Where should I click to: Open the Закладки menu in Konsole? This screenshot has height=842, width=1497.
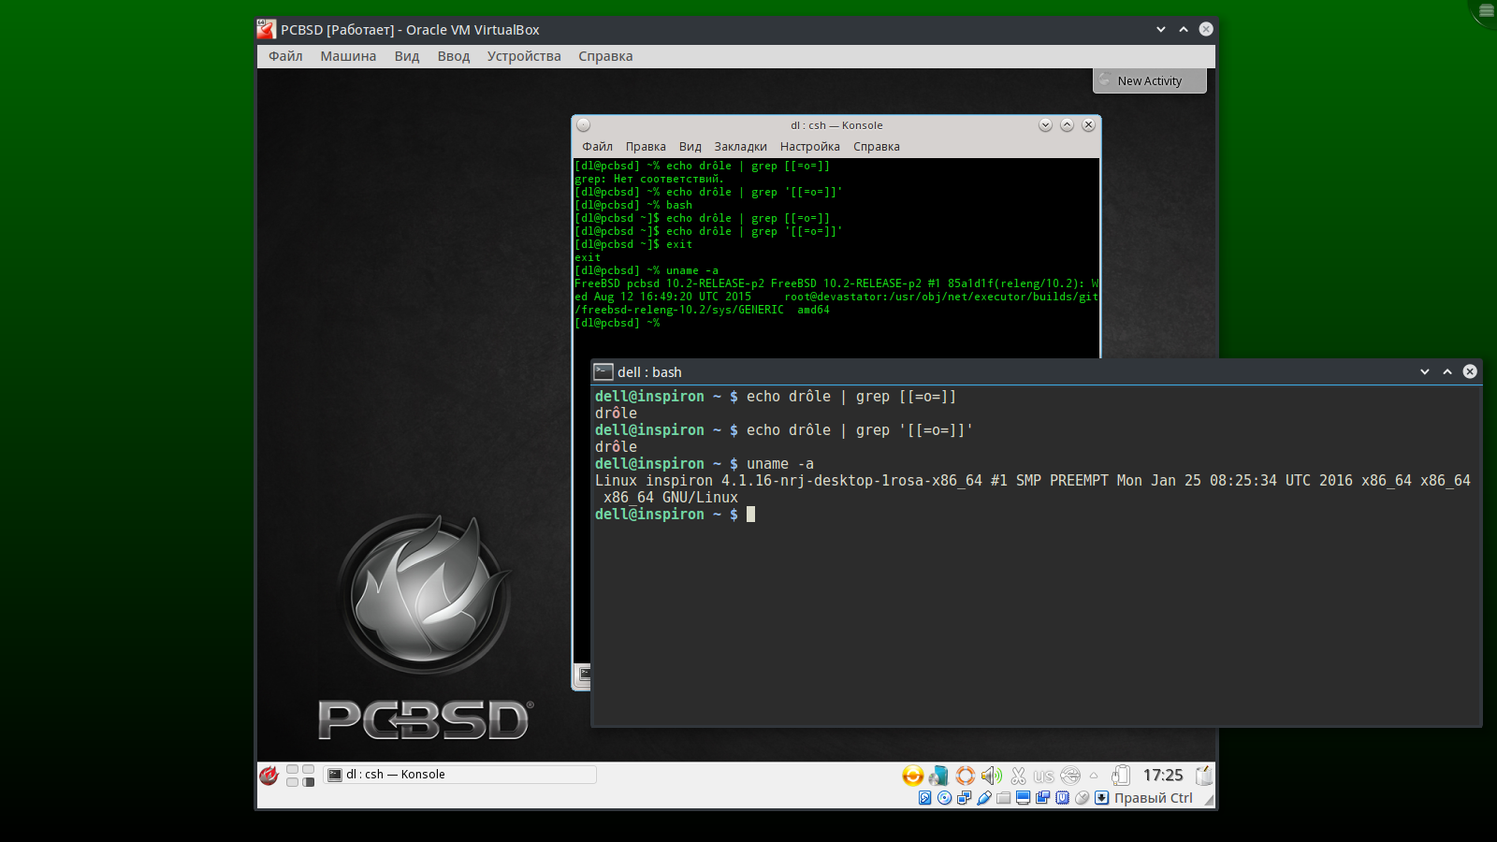[x=740, y=147]
